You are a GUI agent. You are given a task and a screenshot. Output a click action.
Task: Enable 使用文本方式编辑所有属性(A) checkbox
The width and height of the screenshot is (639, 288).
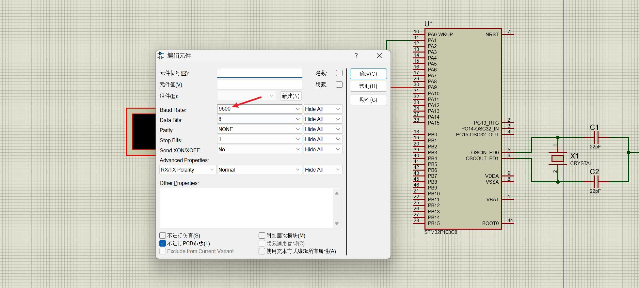click(262, 251)
